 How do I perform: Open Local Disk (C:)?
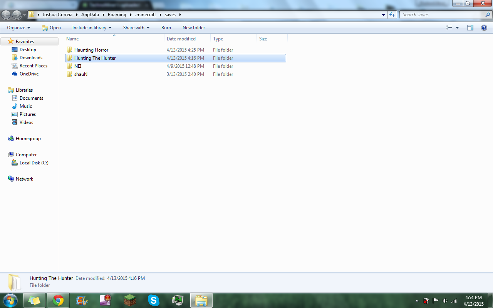click(x=34, y=163)
